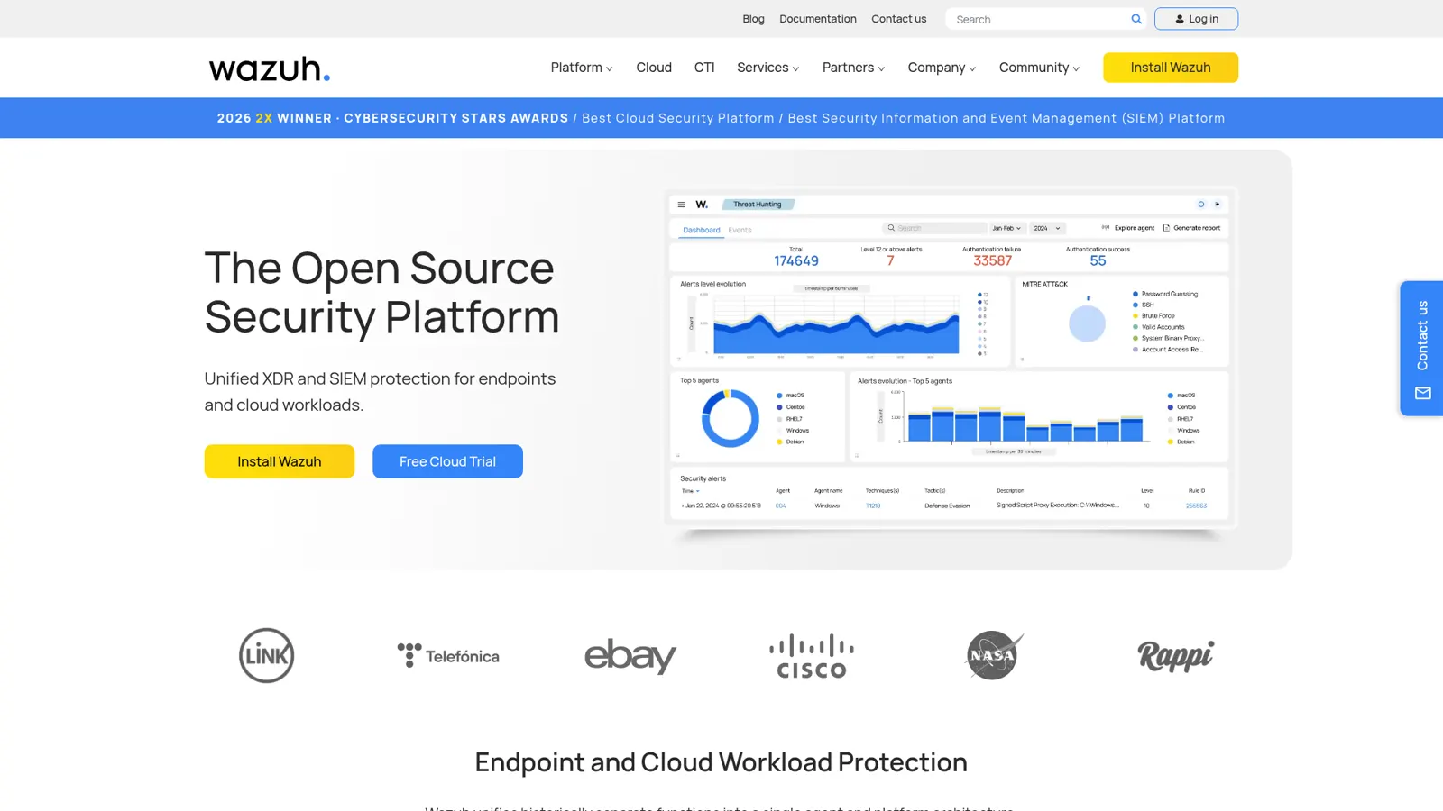
Task: Expand the Company menu
Action: [x=942, y=68]
